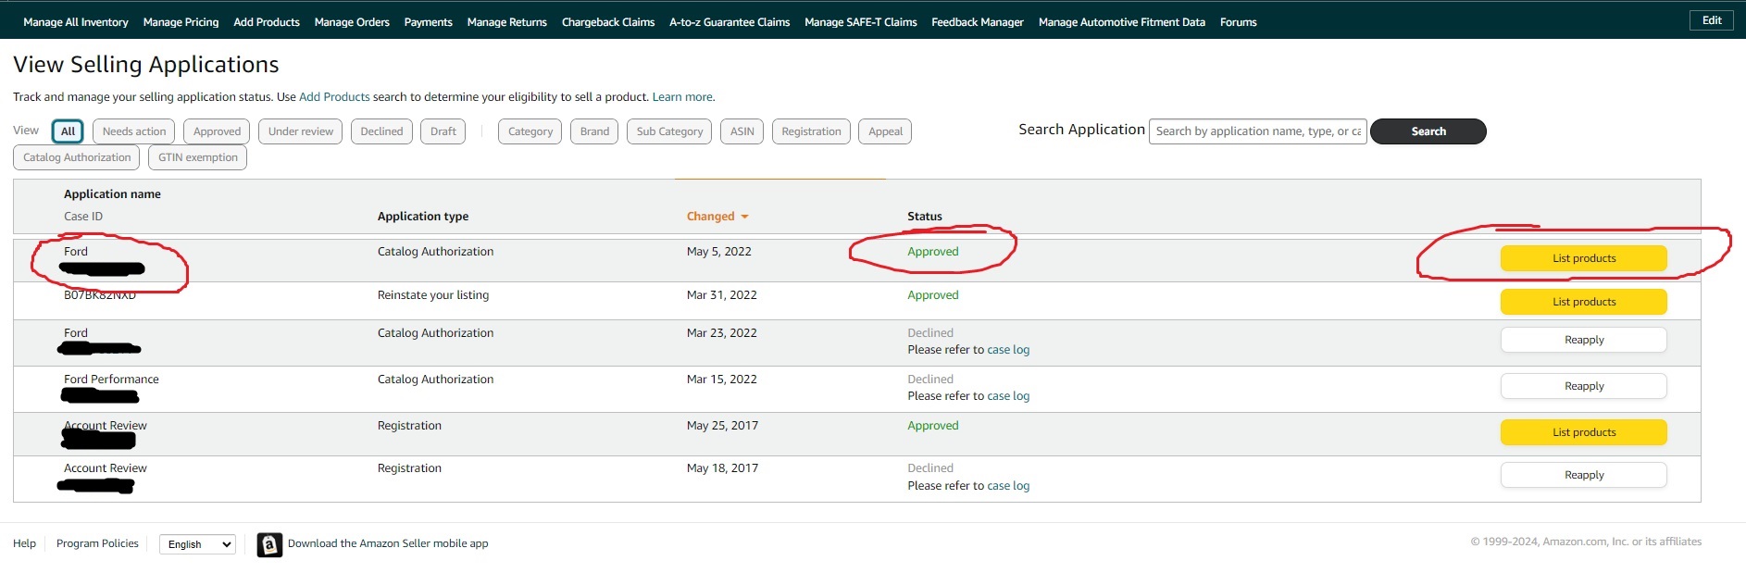The image size is (1746, 573).
Task: Go to Manage Returns
Action: [x=507, y=22]
